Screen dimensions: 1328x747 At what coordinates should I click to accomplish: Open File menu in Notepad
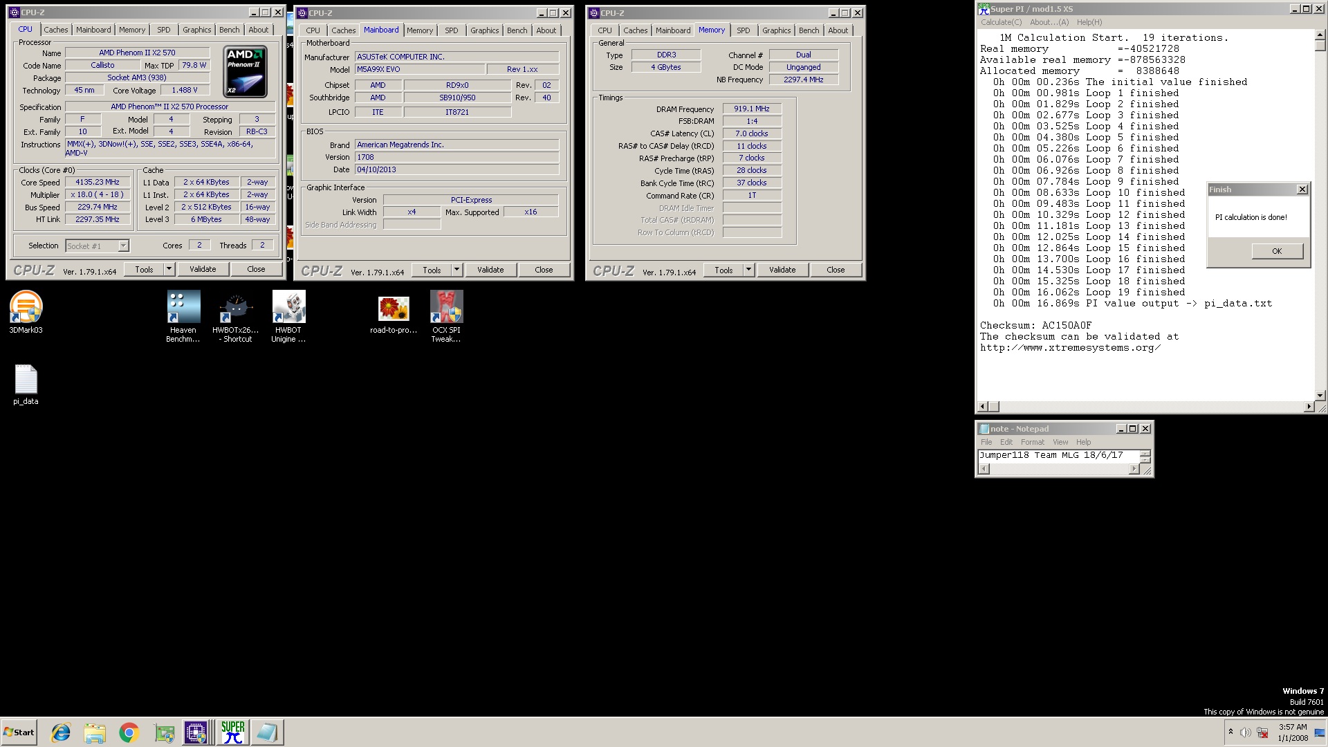point(986,442)
